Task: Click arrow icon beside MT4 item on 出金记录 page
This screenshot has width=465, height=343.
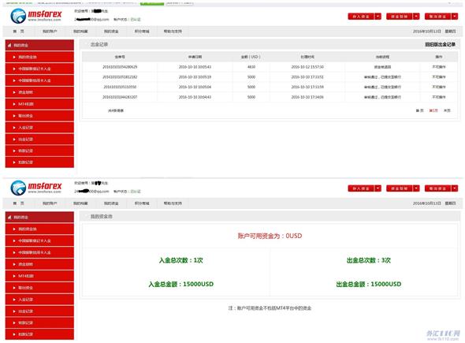Action: [x=14, y=104]
